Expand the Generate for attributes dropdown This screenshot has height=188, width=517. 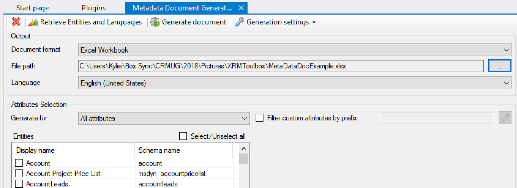244,118
